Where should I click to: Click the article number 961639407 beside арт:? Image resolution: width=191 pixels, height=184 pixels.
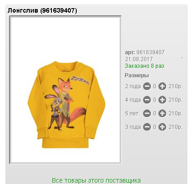pos(150,52)
